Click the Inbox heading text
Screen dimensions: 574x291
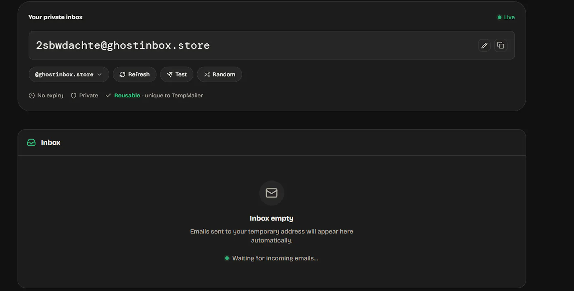pyautogui.click(x=51, y=142)
